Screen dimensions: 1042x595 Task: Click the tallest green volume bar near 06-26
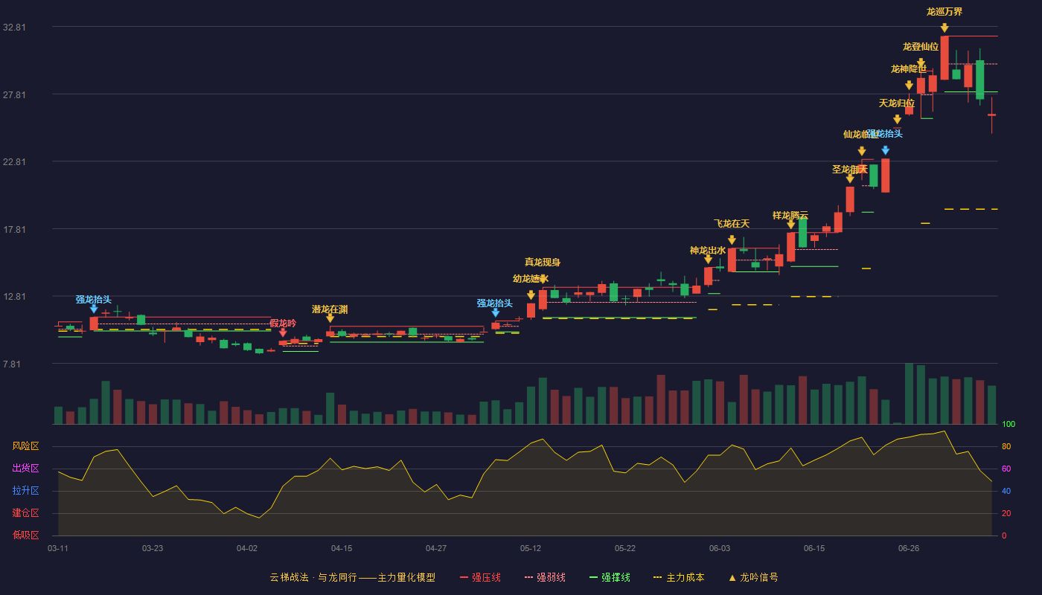click(x=909, y=393)
